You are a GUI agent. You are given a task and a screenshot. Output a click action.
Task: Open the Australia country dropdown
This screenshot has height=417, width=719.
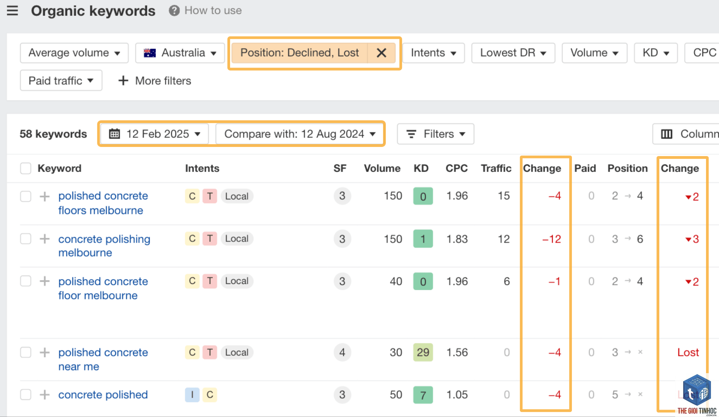[180, 53]
